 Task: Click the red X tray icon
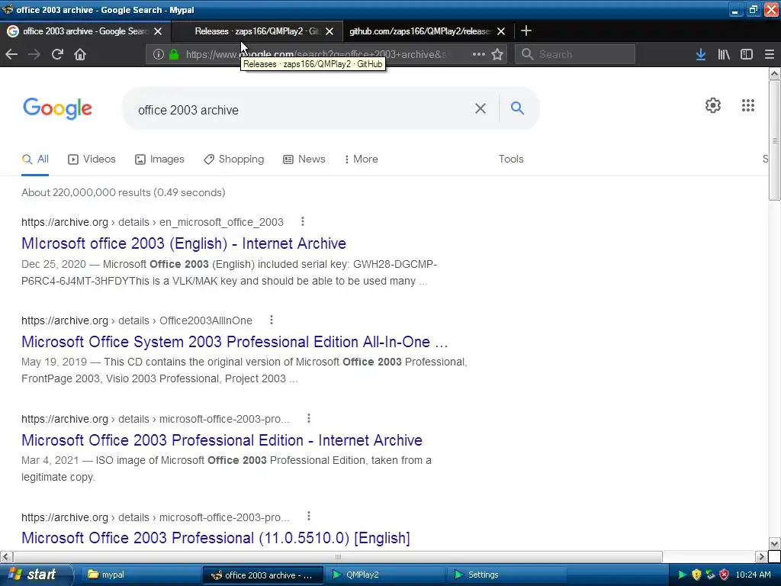[x=724, y=575]
